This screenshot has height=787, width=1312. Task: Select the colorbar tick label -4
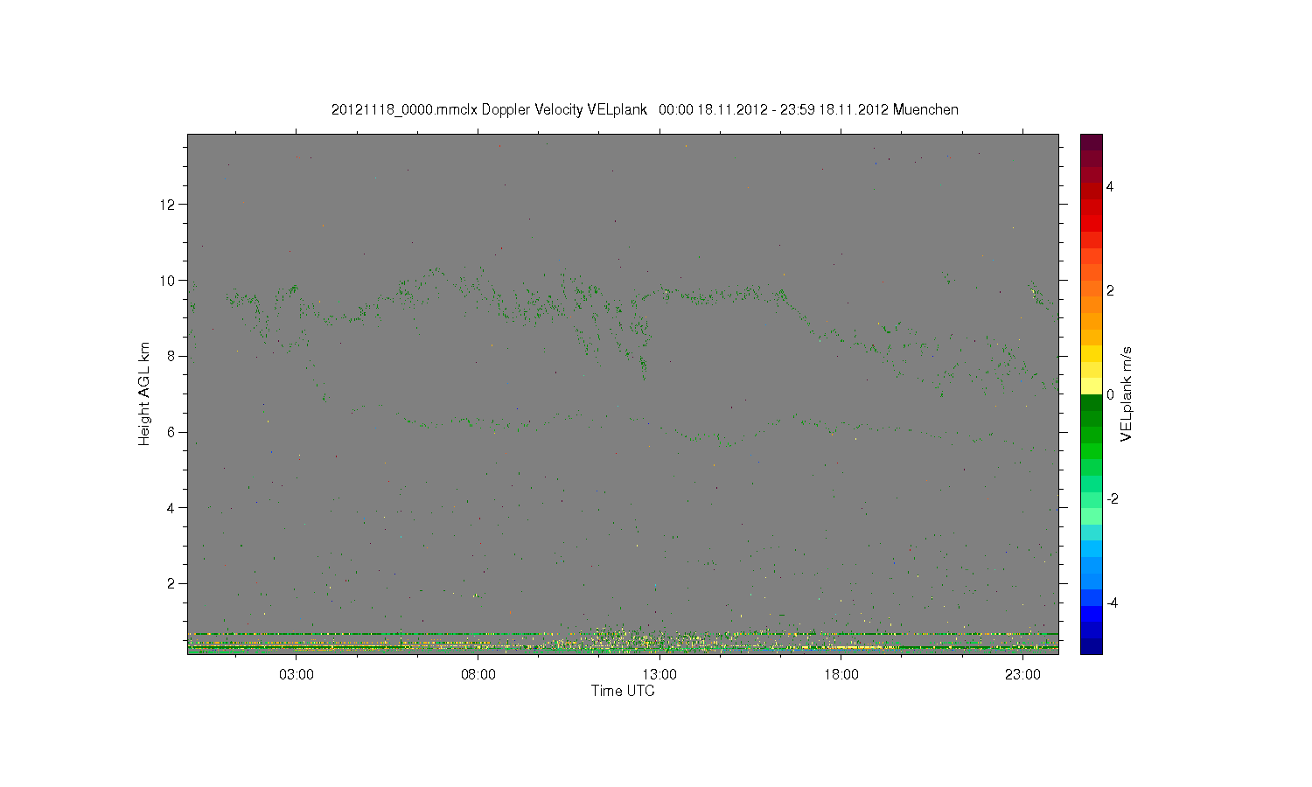[x=1113, y=602]
